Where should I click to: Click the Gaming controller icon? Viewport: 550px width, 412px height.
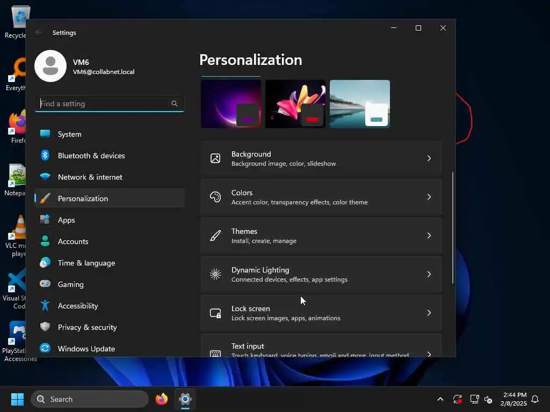tap(45, 284)
